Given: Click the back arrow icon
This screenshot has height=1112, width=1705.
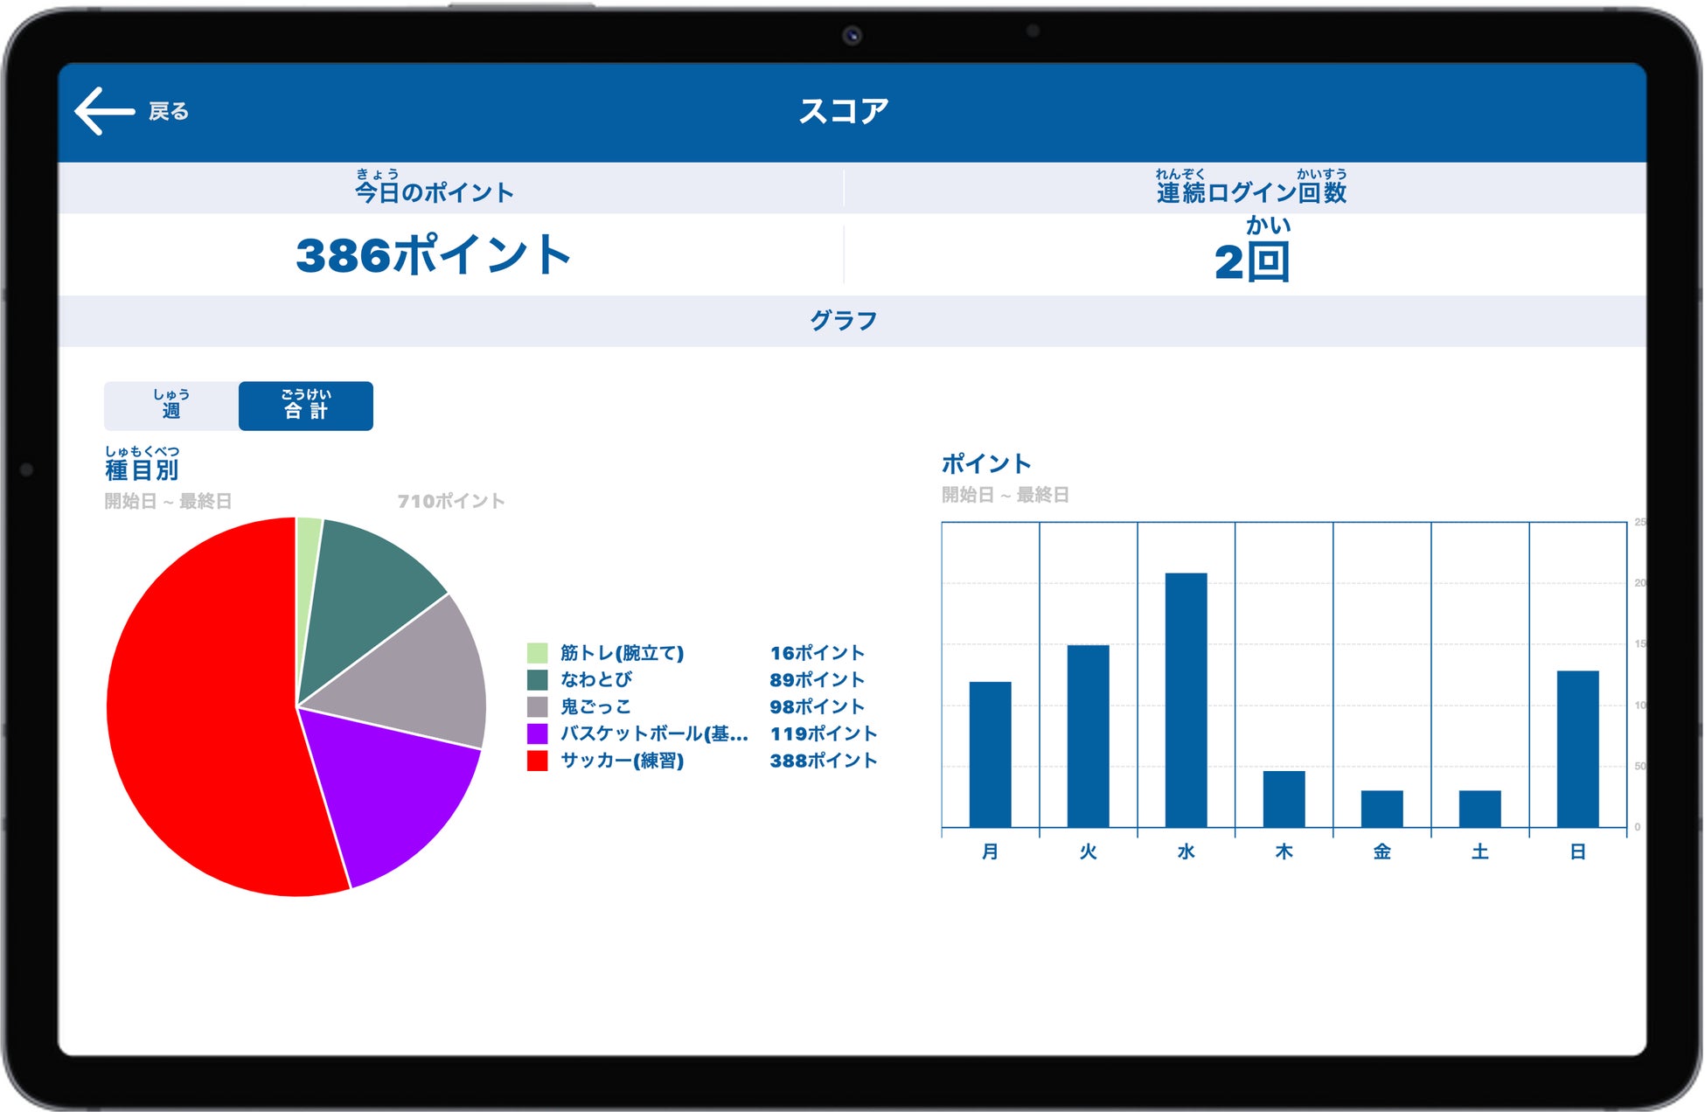Looking at the screenshot, I should [x=104, y=111].
